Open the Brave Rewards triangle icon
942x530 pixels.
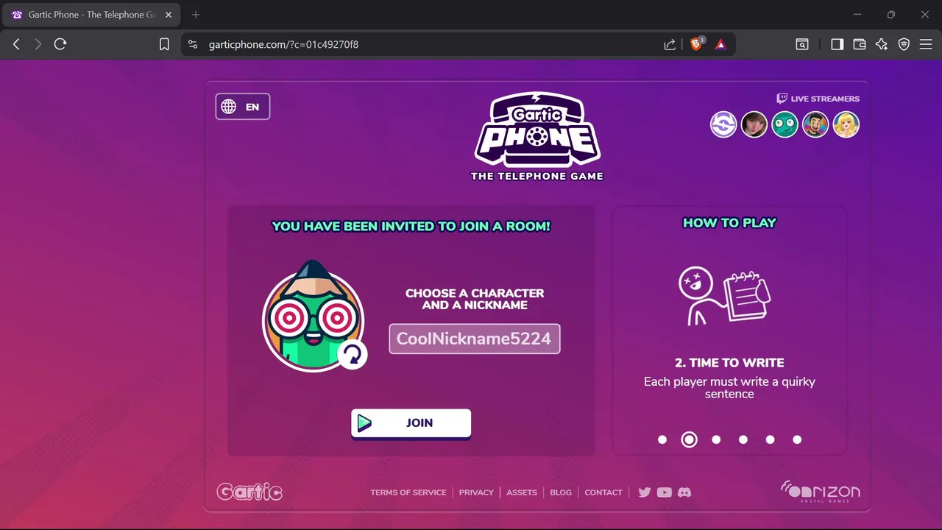720,44
